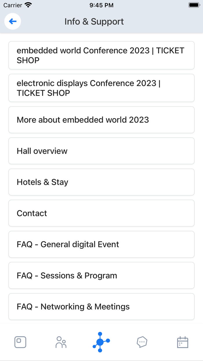This screenshot has height=361, width=203.
Task: Open electronic displays Conference 2023 TICKET SHOP
Action: click(x=101, y=88)
